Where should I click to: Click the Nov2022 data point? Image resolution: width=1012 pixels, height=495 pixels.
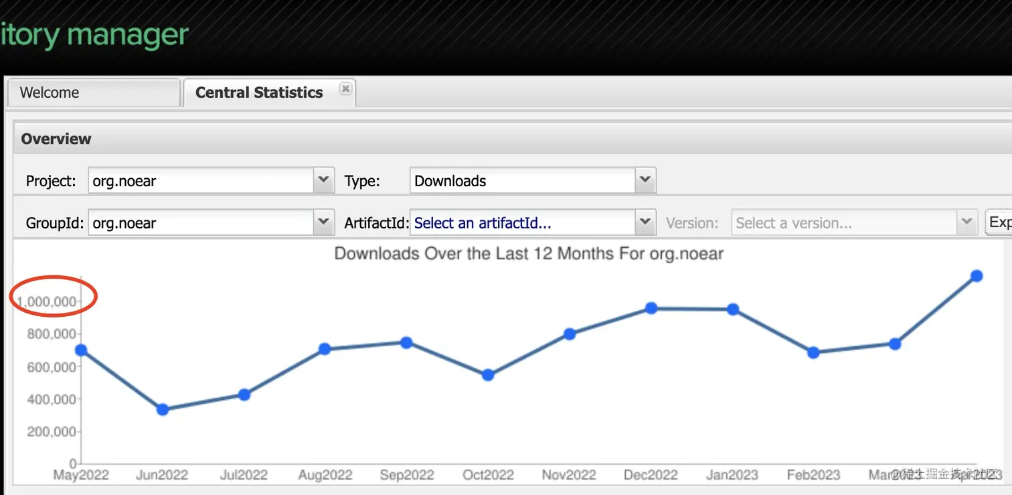point(570,334)
